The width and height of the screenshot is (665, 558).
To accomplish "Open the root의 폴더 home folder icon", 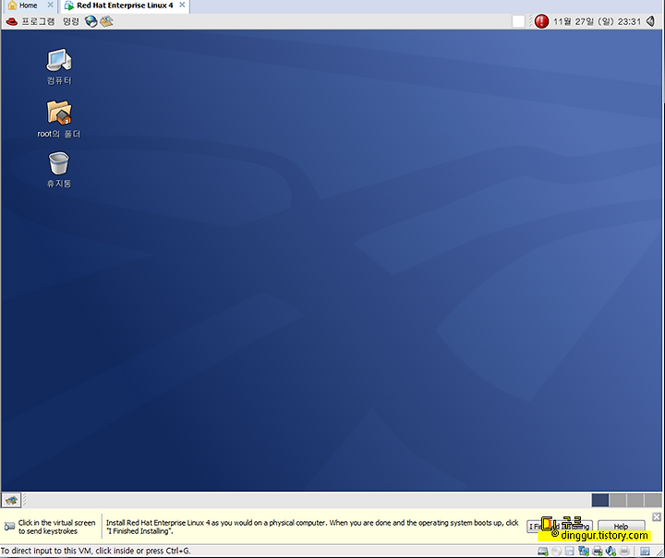I will pyautogui.click(x=58, y=119).
